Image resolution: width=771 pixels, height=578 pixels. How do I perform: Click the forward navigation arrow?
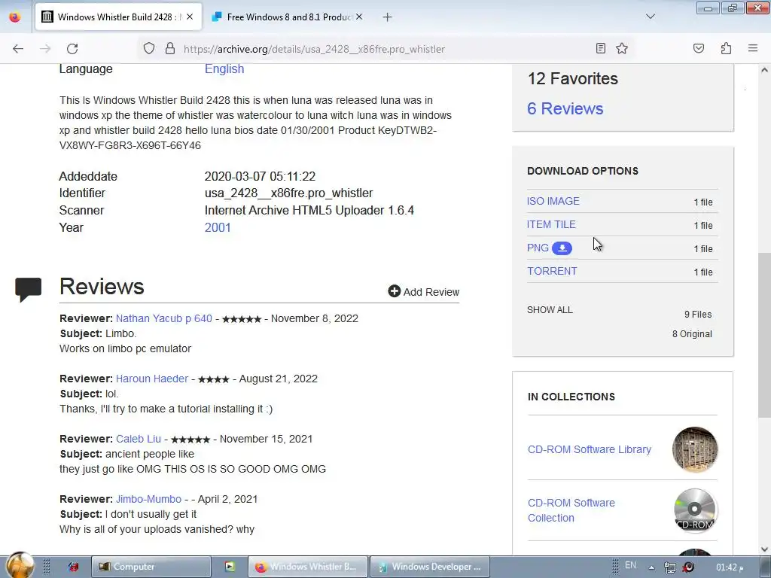(x=45, y=49)
